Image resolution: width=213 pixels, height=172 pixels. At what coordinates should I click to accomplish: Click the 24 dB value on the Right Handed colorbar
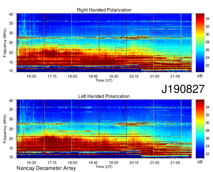pos(207,58)
